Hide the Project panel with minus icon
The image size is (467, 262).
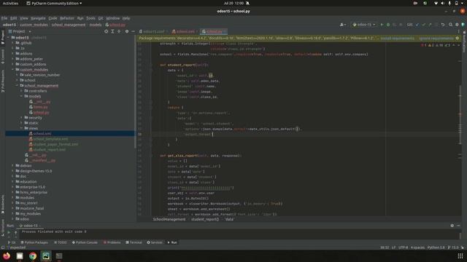(x=133, y=31)
